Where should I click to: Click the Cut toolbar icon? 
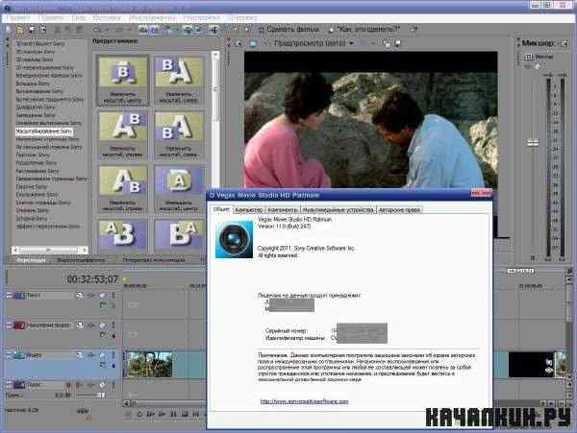(58, 30)
